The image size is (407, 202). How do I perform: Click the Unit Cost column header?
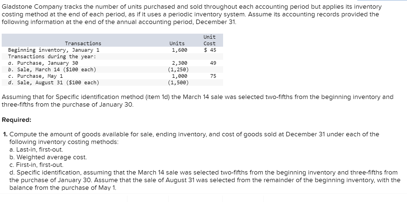click(x=209, y=40)
